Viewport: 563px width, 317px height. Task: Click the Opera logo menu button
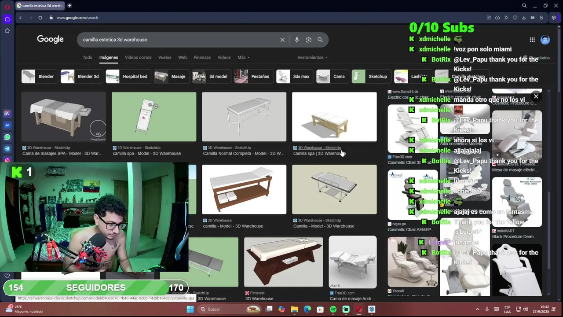[7, 6]
